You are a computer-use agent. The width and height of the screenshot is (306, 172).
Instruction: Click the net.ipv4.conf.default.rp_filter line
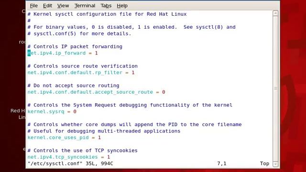81,73
